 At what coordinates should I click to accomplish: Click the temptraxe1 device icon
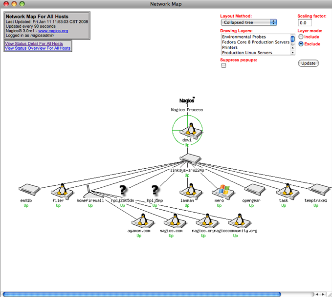pos(319,190)
